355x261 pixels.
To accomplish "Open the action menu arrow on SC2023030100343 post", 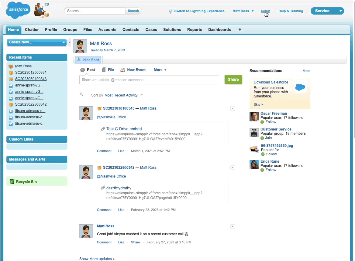I will (233, 108).
